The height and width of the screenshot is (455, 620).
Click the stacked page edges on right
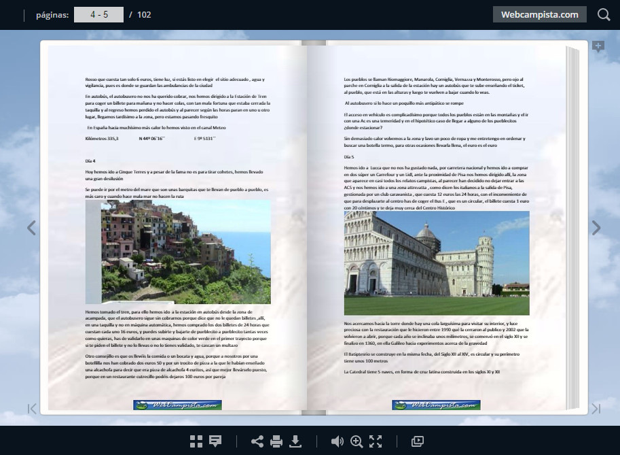click(x=573, y=229)
